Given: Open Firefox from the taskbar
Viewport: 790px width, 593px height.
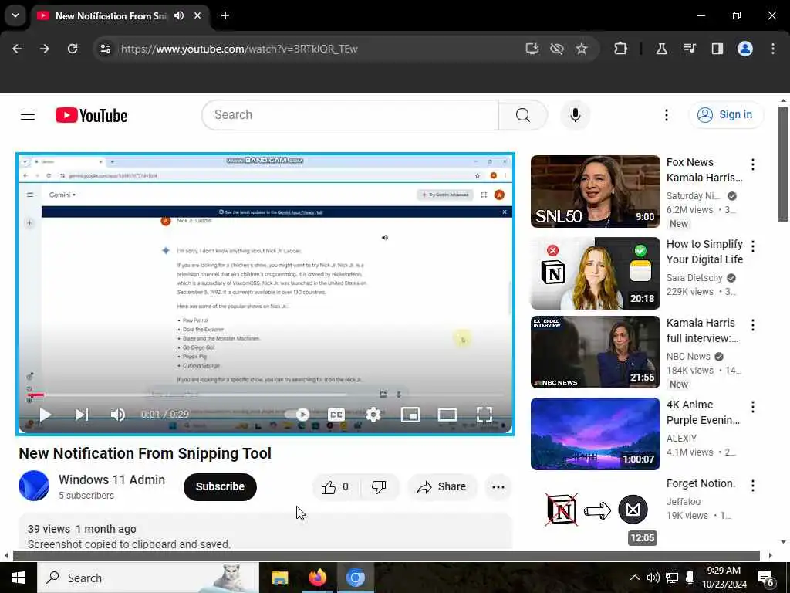Looking at the screenshot, I should pyautogui.click(x=317, y=578).
